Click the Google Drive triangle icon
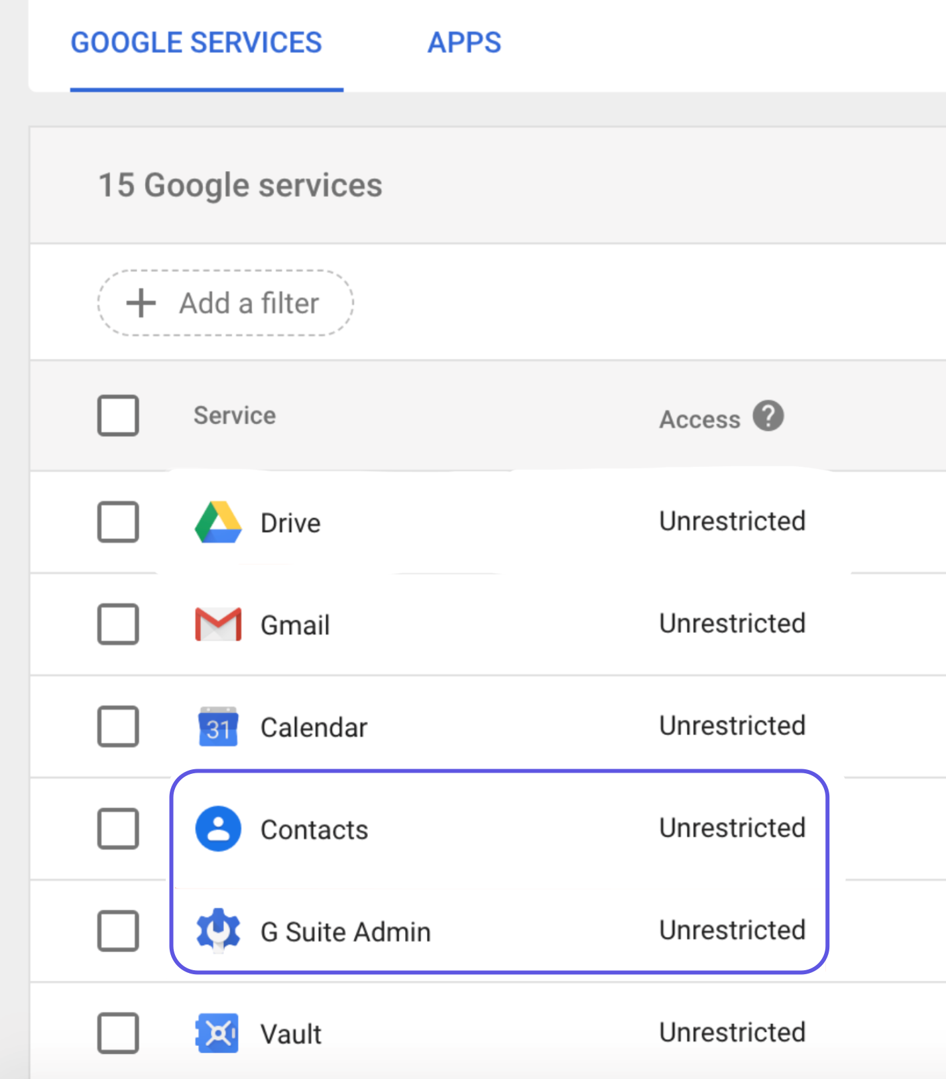 click(218, 522)
